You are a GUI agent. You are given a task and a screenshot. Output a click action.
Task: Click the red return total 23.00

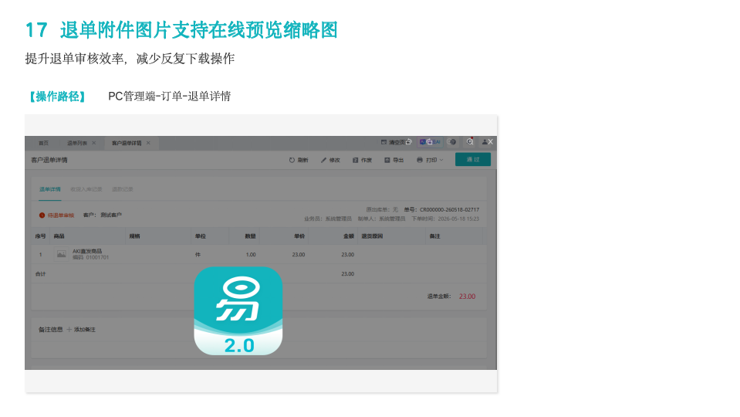click(x=467, y=297)
